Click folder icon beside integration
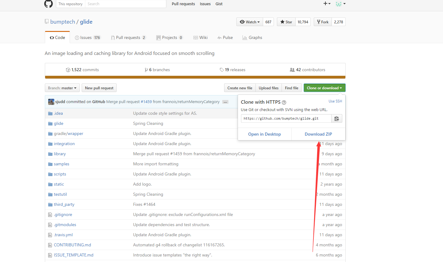 coord(50,144)
